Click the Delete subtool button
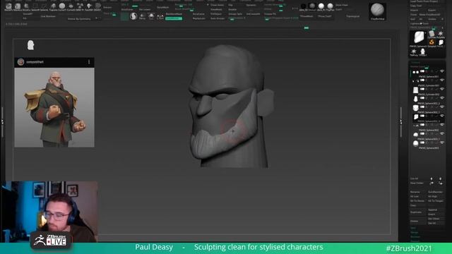The image size is (452, 254). 415,221
